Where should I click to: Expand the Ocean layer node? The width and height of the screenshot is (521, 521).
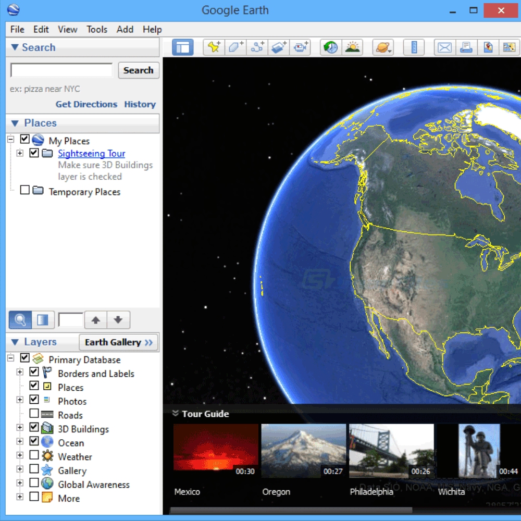click(20, 441)
